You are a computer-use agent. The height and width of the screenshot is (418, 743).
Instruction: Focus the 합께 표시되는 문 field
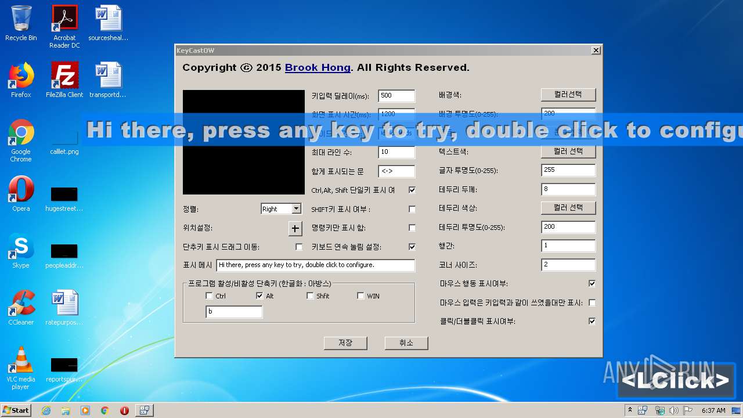click(x=396, y=171)
